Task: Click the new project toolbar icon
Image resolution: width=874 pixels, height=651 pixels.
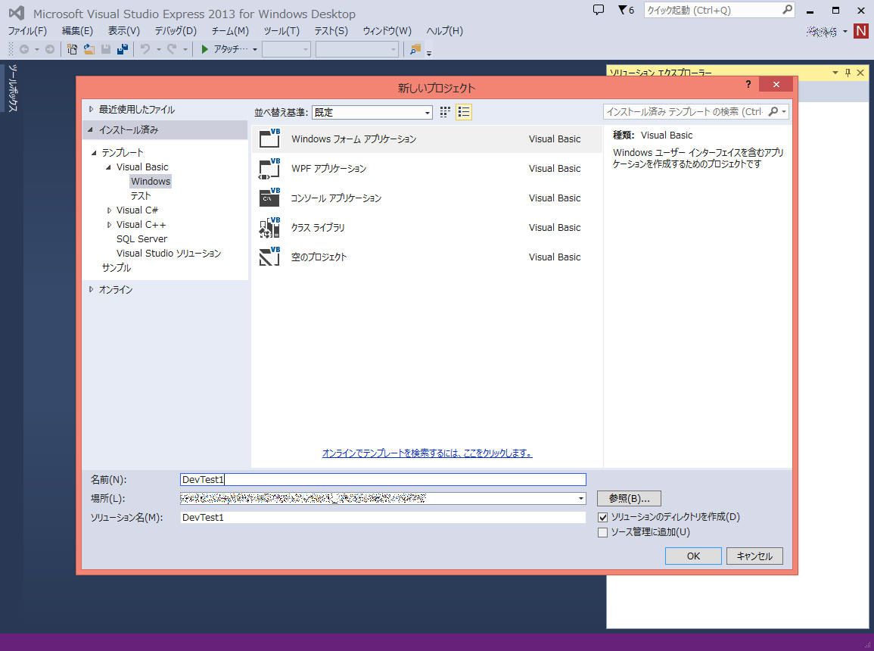Action: 72,49
